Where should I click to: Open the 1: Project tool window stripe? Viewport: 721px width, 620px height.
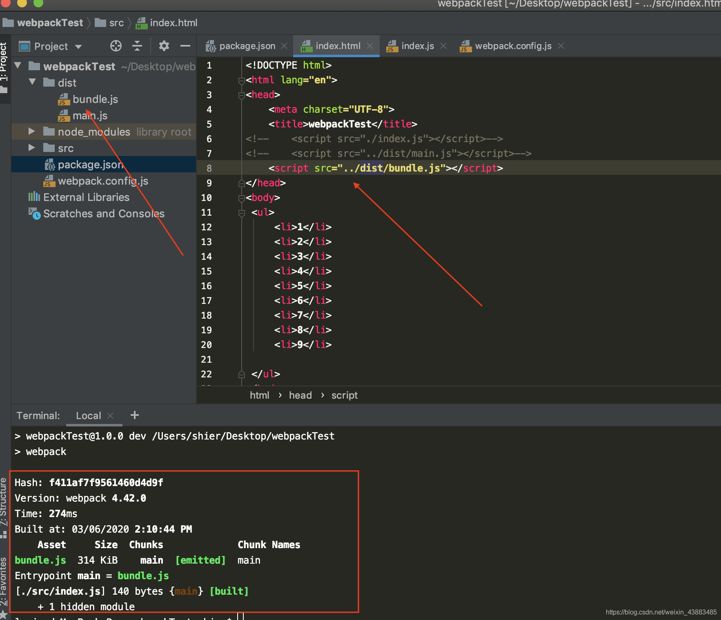click(4, 67)
